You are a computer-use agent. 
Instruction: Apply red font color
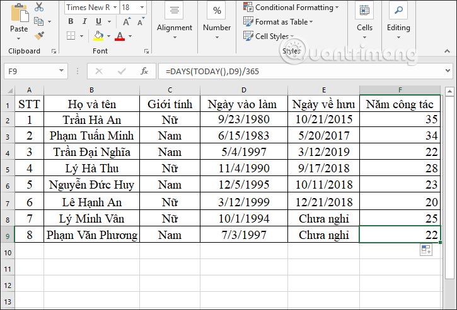tap(120, 36)
